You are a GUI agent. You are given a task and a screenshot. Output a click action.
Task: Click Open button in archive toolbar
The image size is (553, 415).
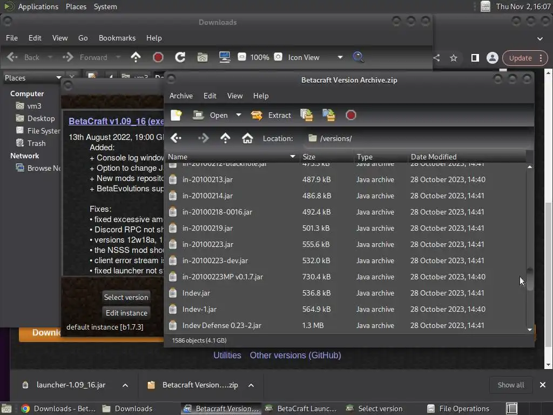(x=211, y=115)
